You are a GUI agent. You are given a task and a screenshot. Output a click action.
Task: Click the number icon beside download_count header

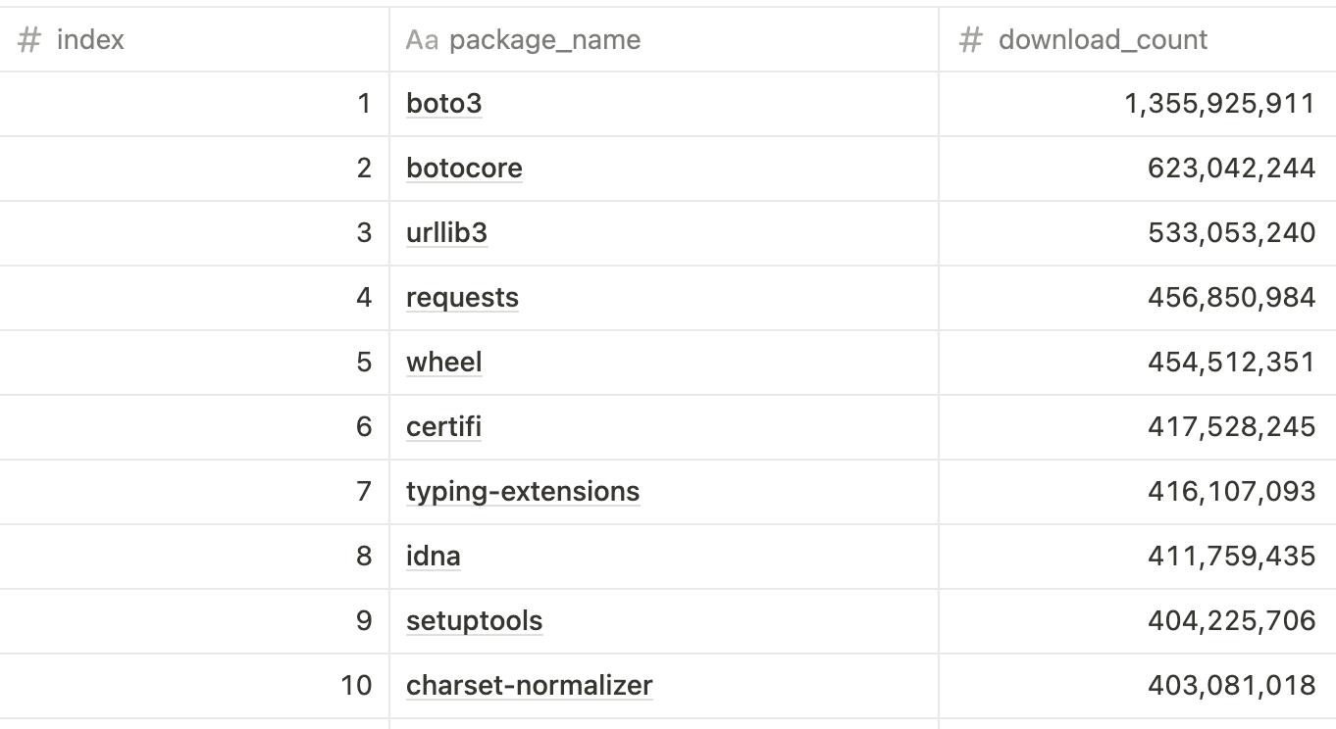click(x=971, y=40)
